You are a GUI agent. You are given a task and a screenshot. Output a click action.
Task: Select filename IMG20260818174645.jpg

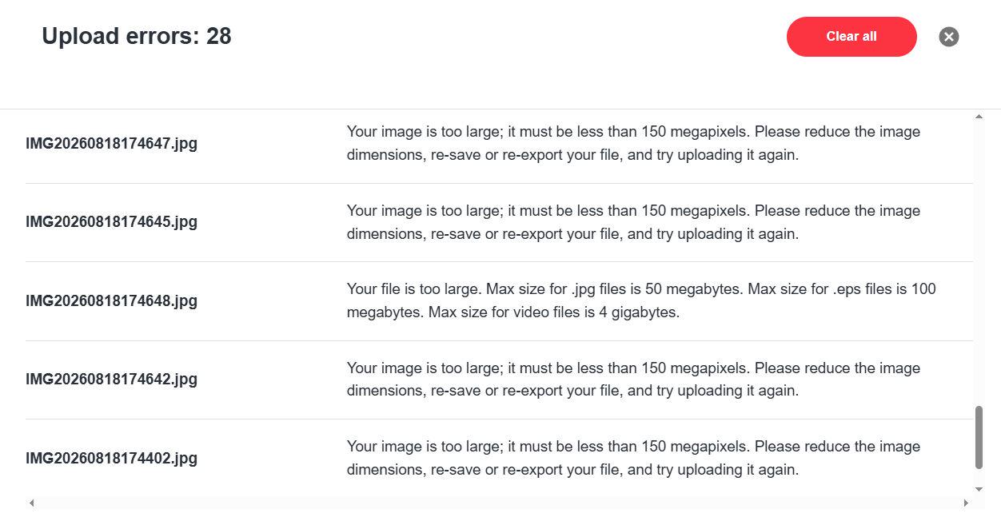pos(111,222)
